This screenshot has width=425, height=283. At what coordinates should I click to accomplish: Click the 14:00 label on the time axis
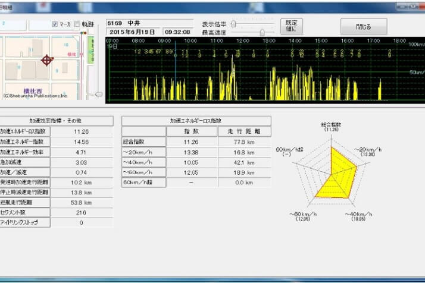pyautogui.click(x=295, y=40)
